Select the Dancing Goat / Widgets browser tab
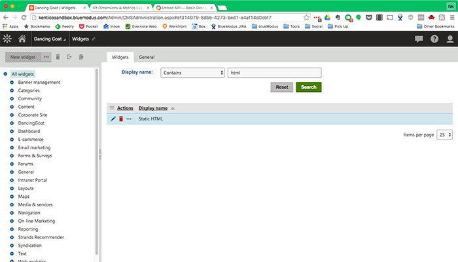This screenshot has height=262, width=458. coord(58,8)
